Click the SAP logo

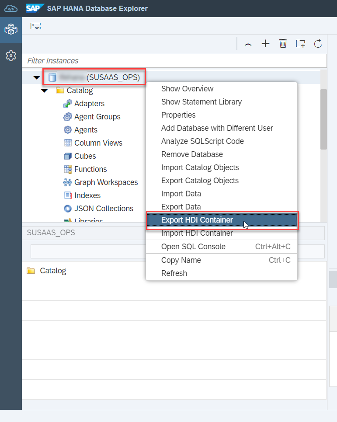click(x=35, y=8)
